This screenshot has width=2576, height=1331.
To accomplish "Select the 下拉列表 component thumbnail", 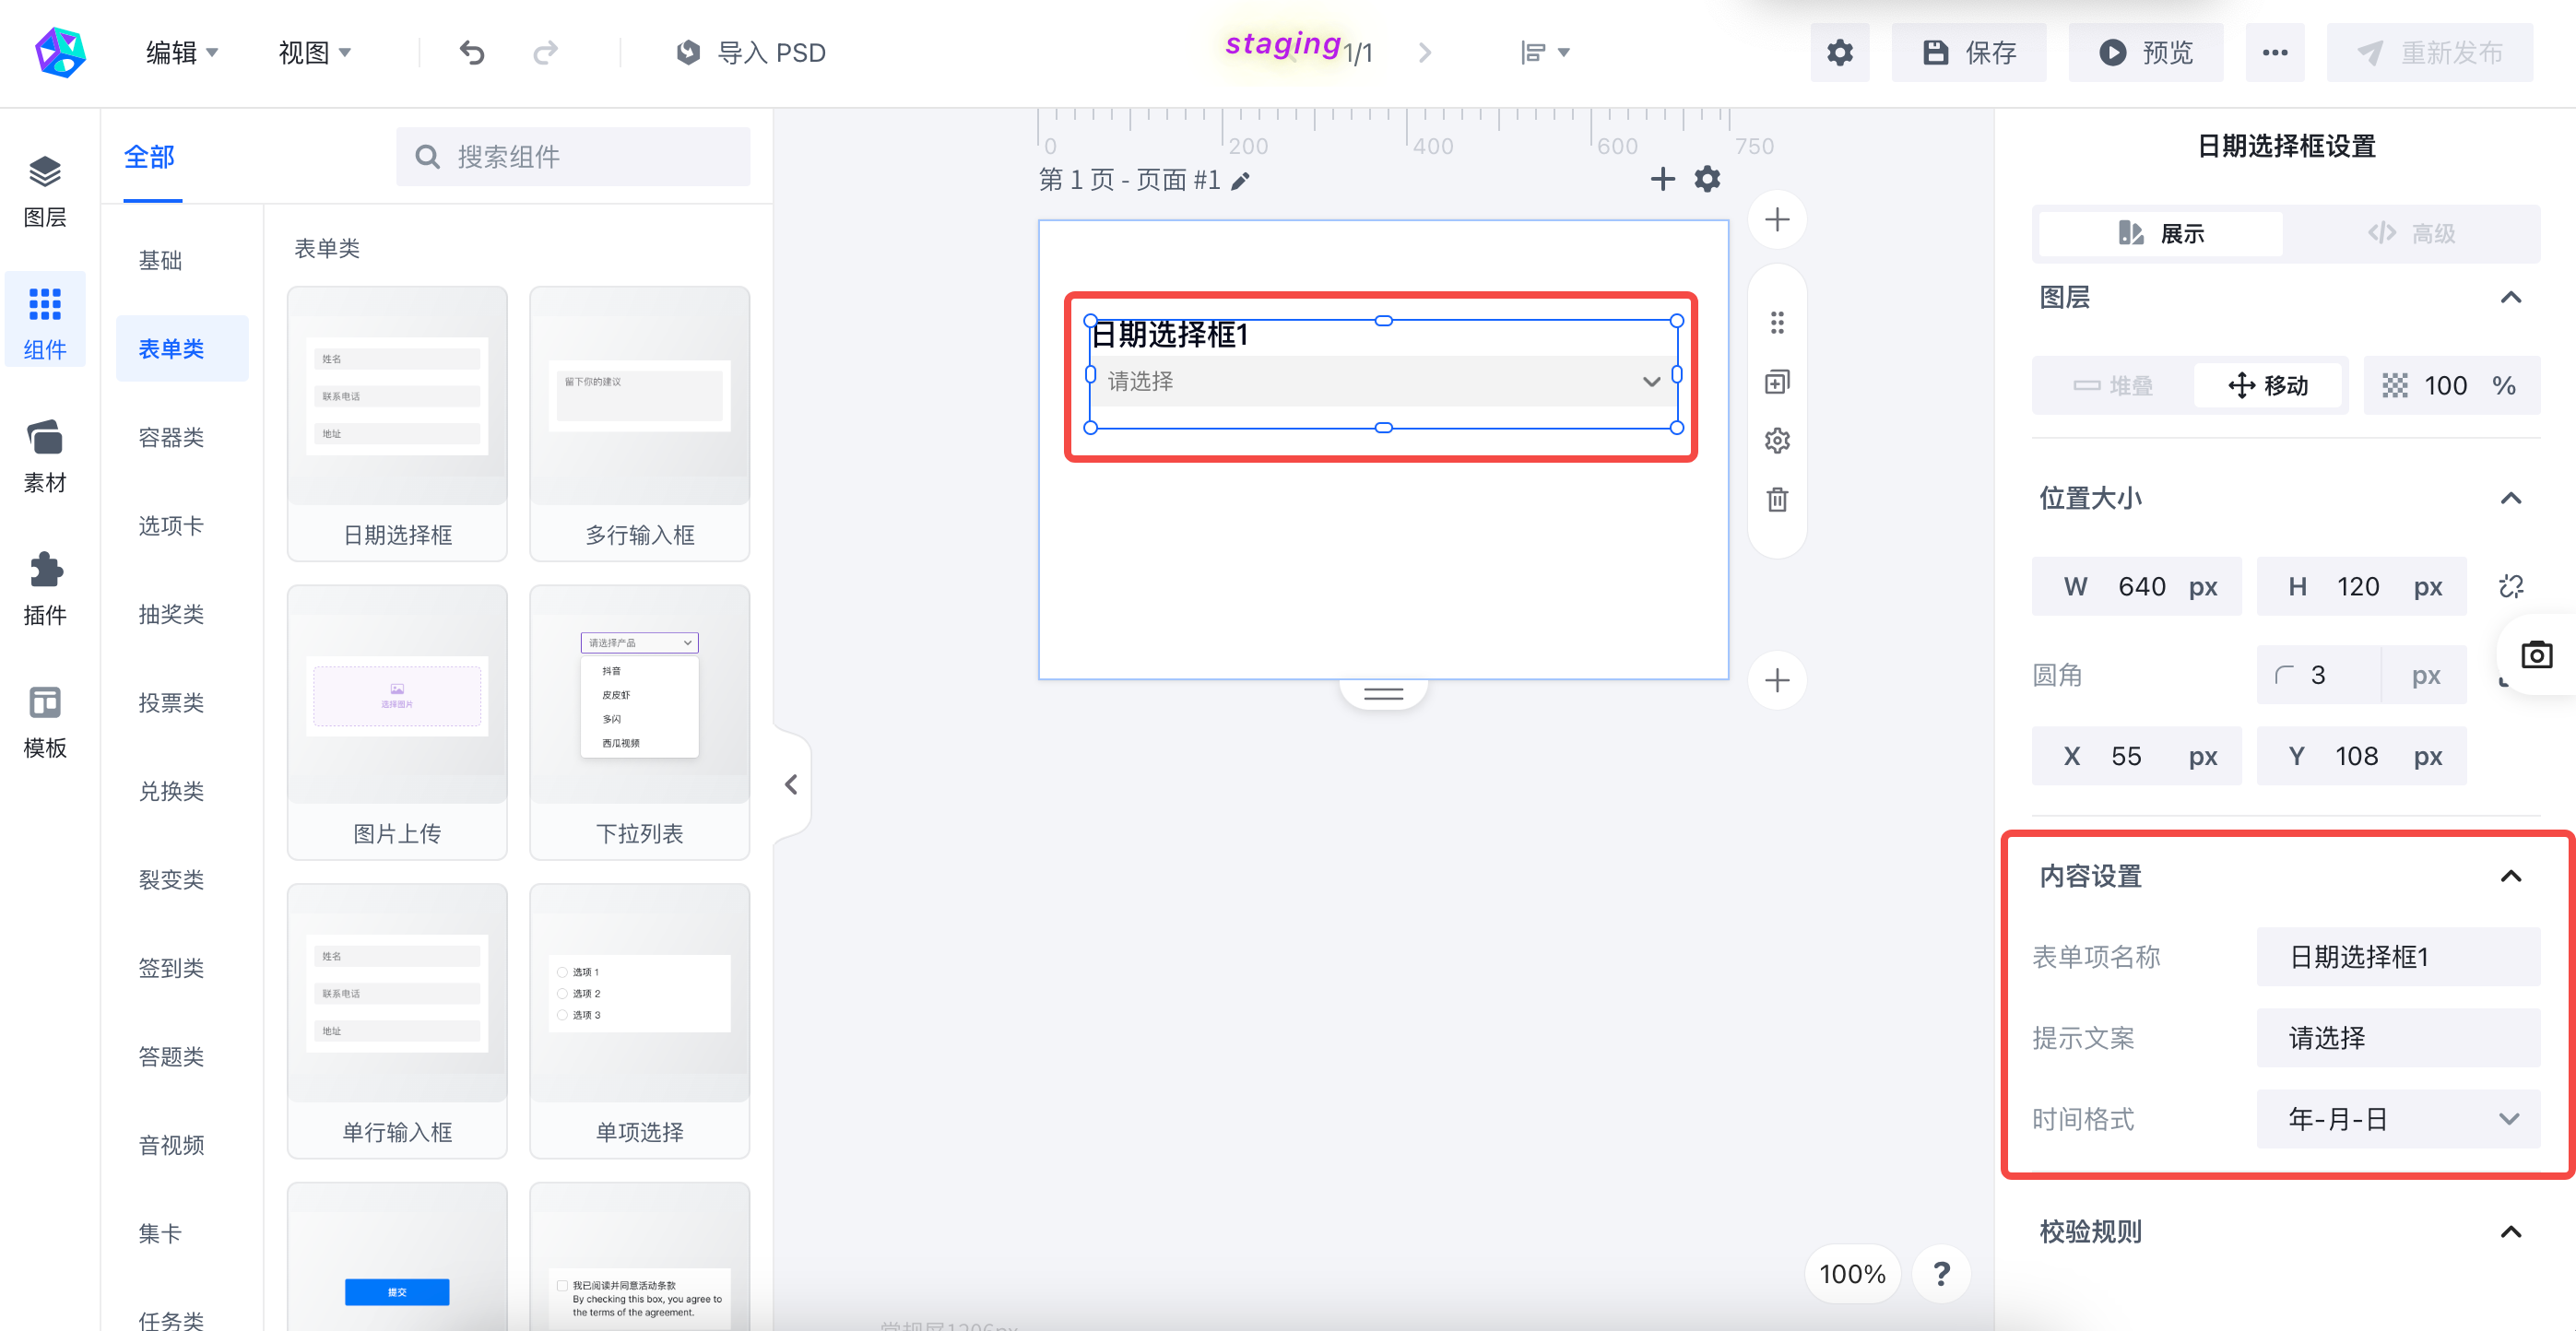I will (x=639, y=721).
